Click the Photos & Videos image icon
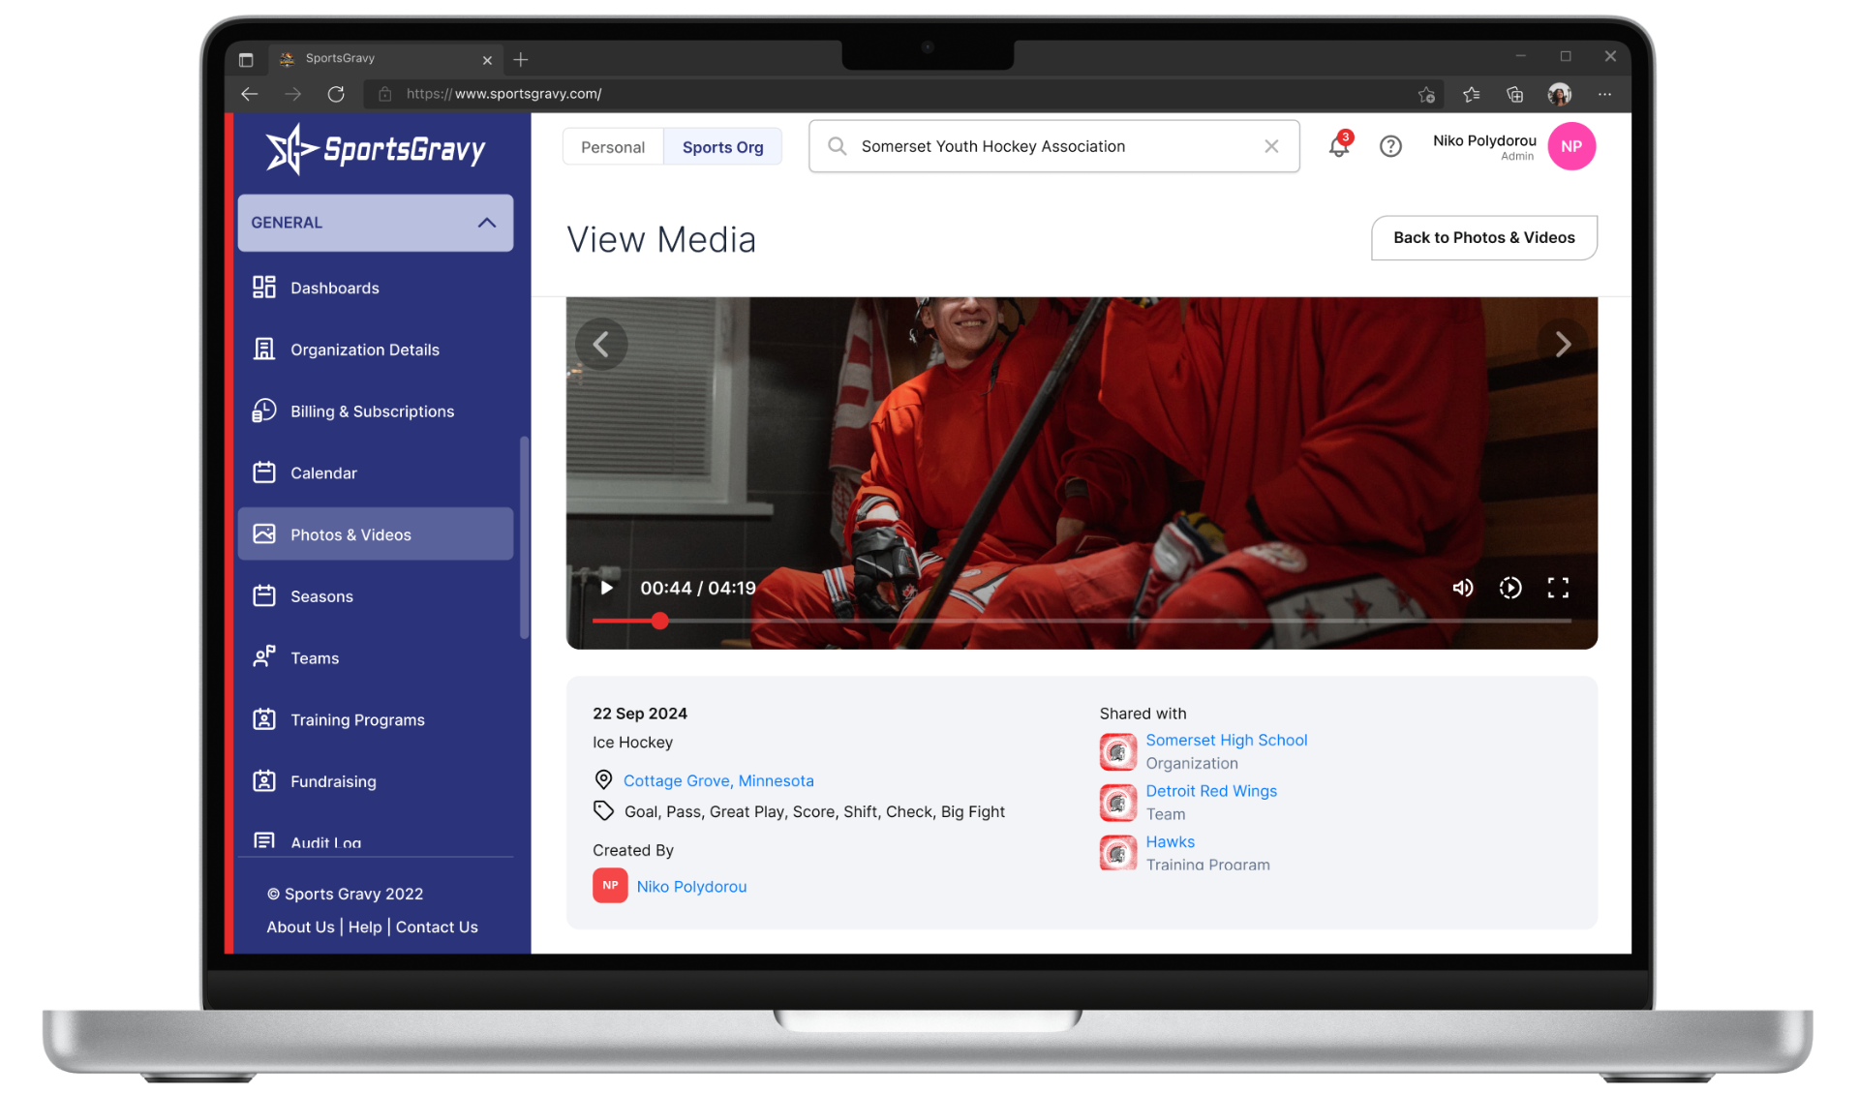 pos(263,534)
